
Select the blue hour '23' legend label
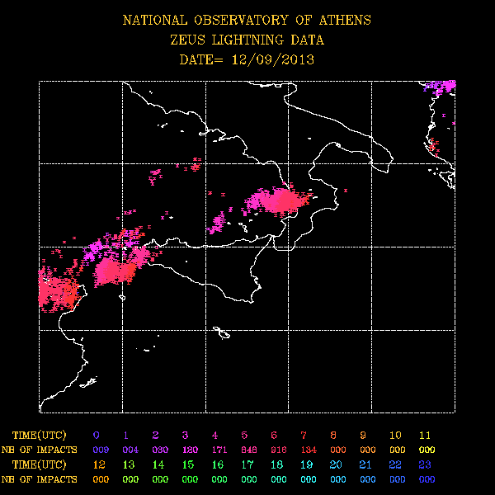click(425, 464)
